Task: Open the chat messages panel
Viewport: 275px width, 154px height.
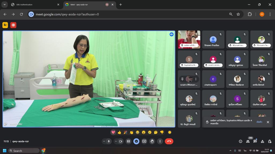Action: [x=255, y=141]
